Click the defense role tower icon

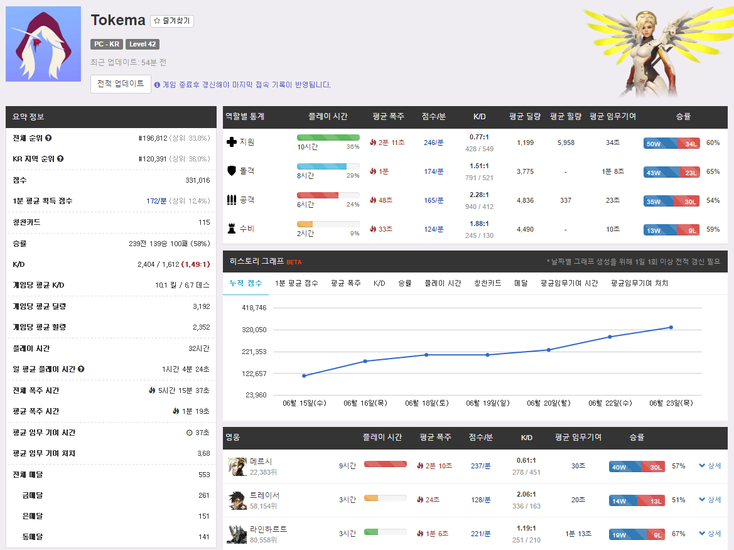(x=232, y=229)
